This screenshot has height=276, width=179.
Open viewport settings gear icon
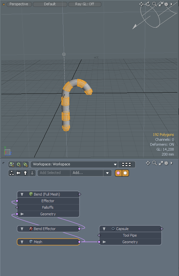point(166,4)
